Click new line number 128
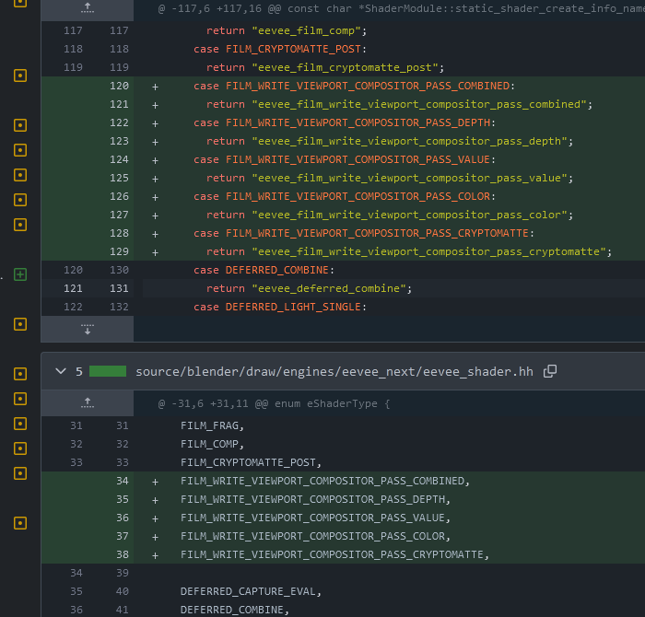 coord(119,233)
